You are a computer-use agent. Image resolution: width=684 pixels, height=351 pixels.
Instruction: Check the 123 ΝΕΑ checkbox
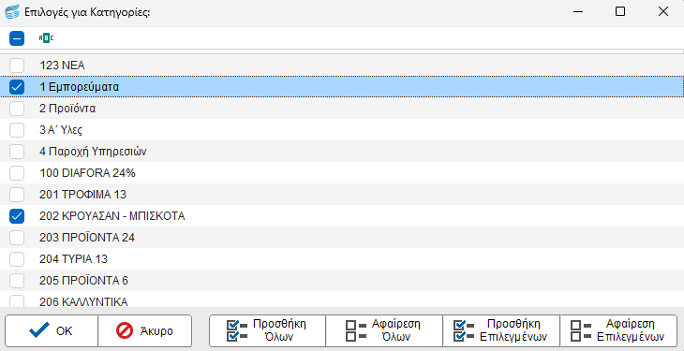click(x=17, y=66)
